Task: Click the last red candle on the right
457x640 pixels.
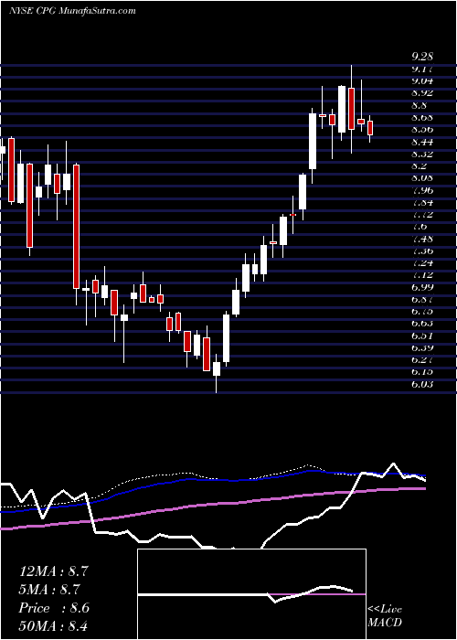Action: (x=370, y=128)
